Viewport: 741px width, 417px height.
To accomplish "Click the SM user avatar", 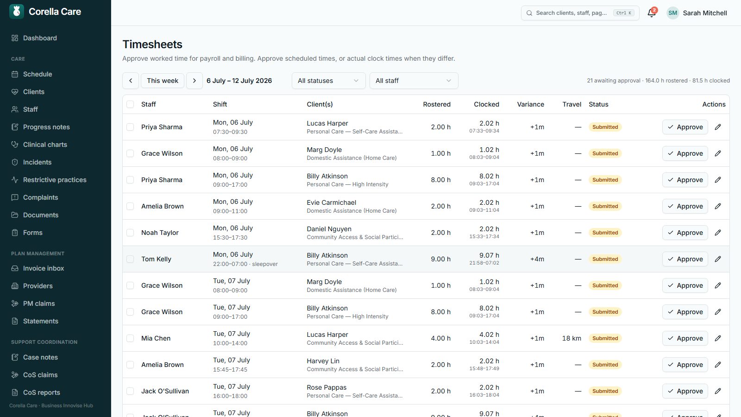I will pyautogui.click(x=673, y=13).
